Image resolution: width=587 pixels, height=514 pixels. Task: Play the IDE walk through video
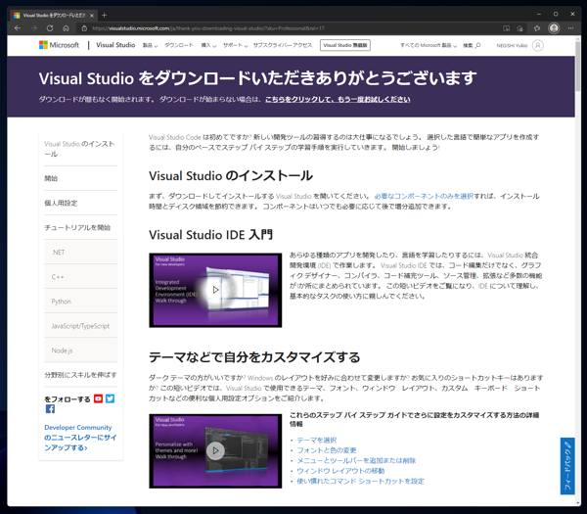pos(215,290)
